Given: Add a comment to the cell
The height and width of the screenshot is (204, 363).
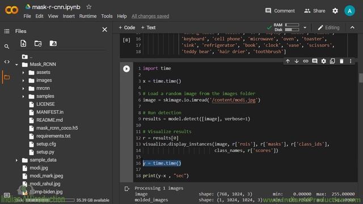Looking at the screenshot, I should pos(315,61).
